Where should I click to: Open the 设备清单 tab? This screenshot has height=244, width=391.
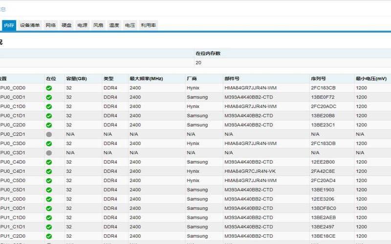30,25
